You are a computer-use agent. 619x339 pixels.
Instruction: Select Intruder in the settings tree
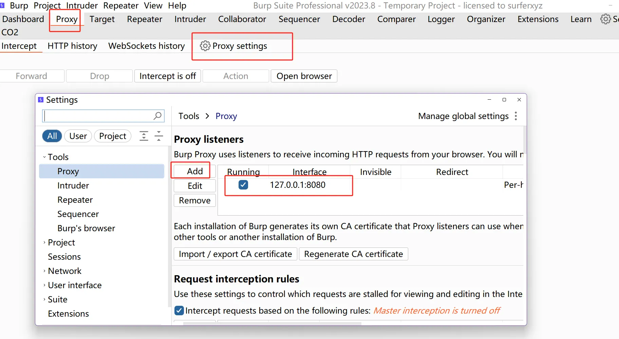73,185
